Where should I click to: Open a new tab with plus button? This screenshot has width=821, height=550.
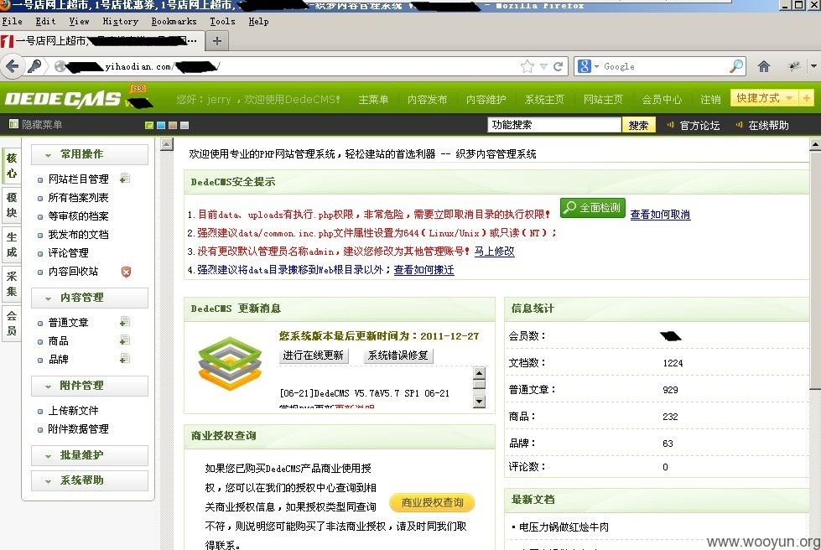click(217, 41)
